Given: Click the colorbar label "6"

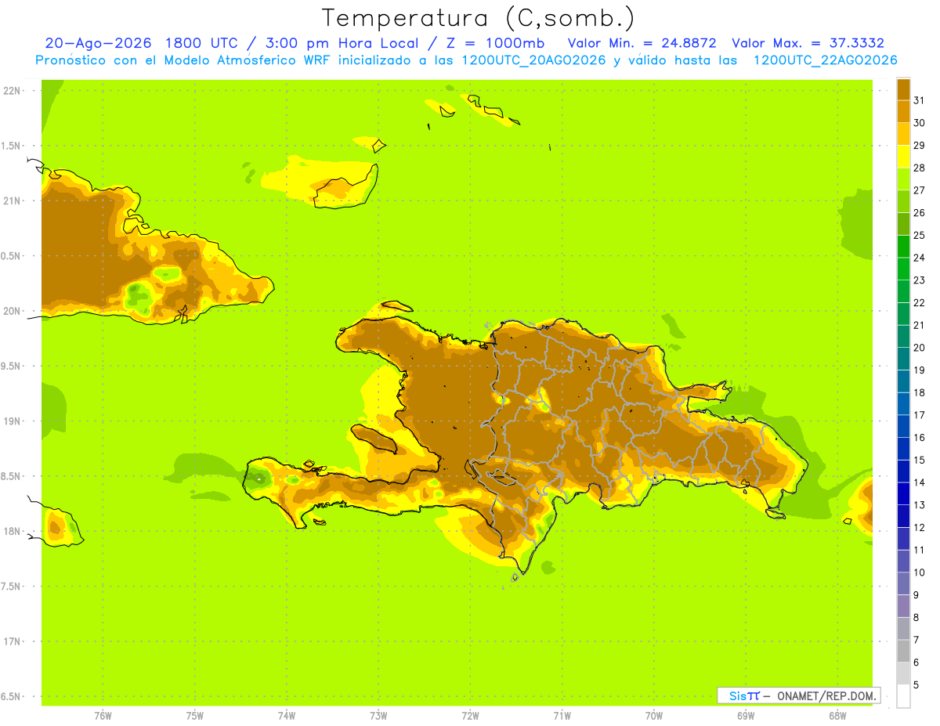Looking at the screenshot, I should pyautogui.click(x=916, y=663).
